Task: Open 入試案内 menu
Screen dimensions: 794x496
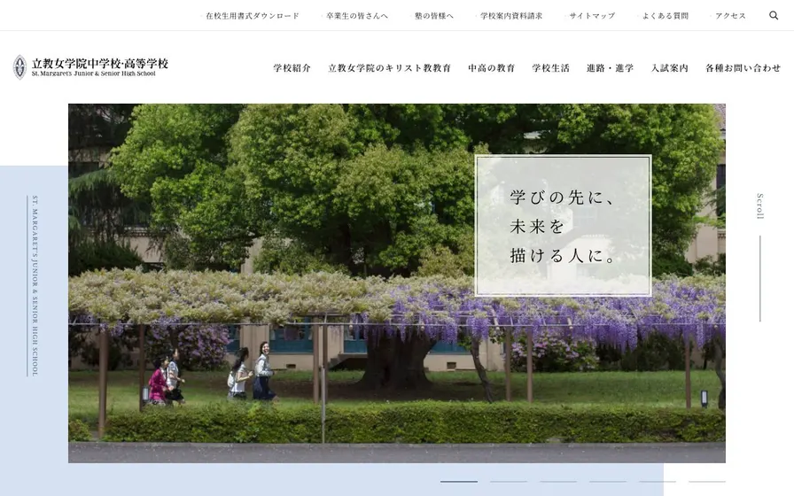Action: pyautogui.click(x=669, y=68)
